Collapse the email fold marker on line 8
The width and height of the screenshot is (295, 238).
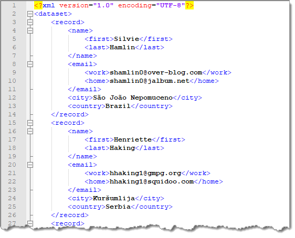coord(30,64)
